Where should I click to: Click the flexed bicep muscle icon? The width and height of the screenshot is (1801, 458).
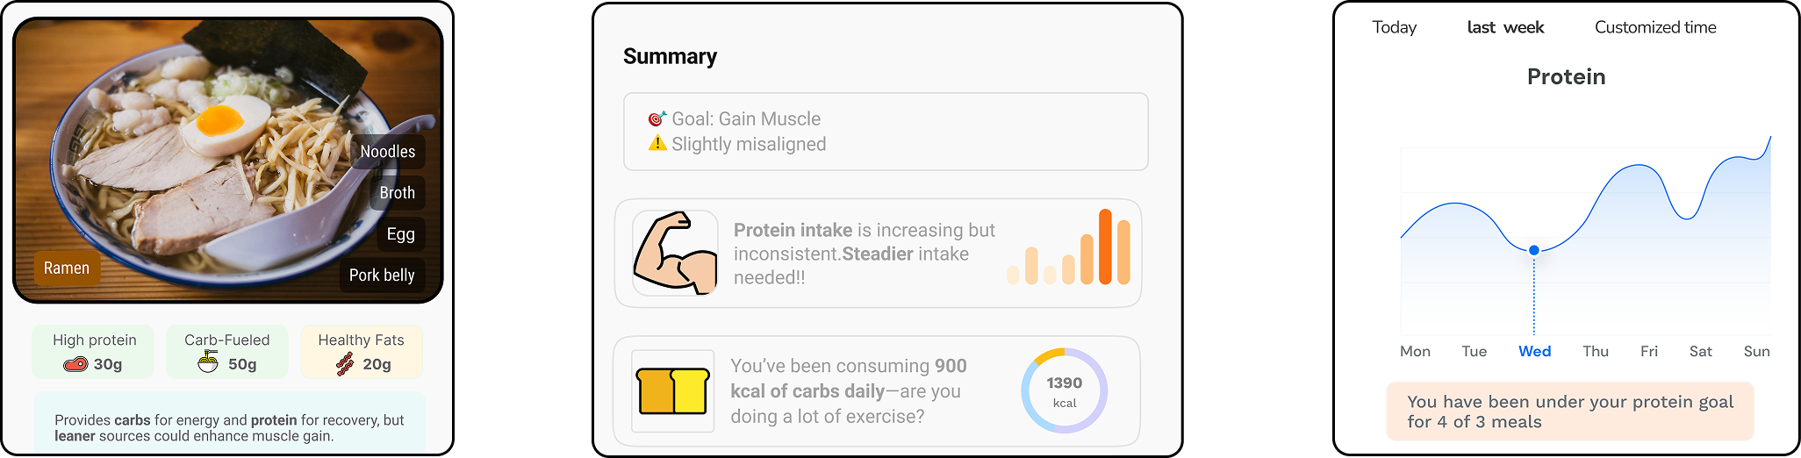coord(675,253)
